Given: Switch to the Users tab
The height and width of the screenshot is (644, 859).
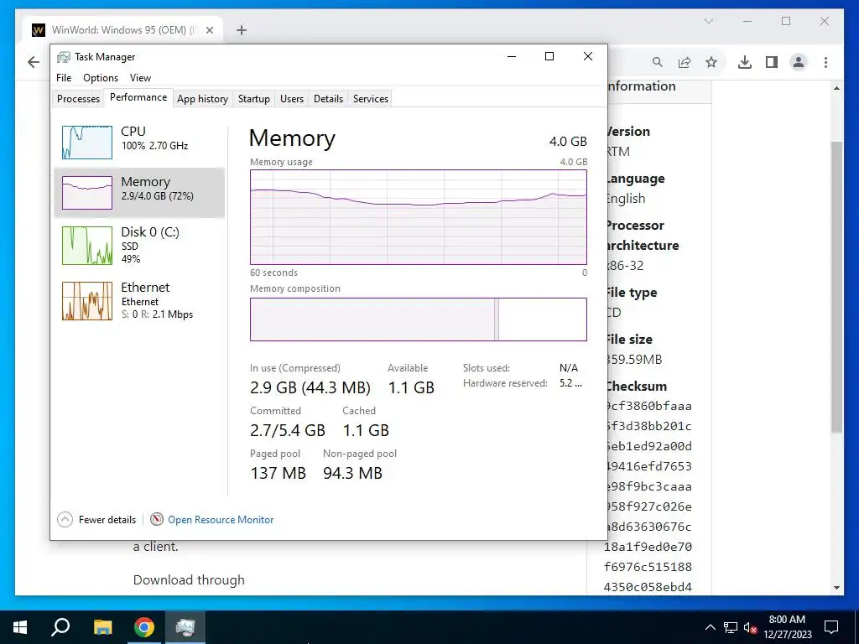Looking at the screenshot, I should (291, 99).
